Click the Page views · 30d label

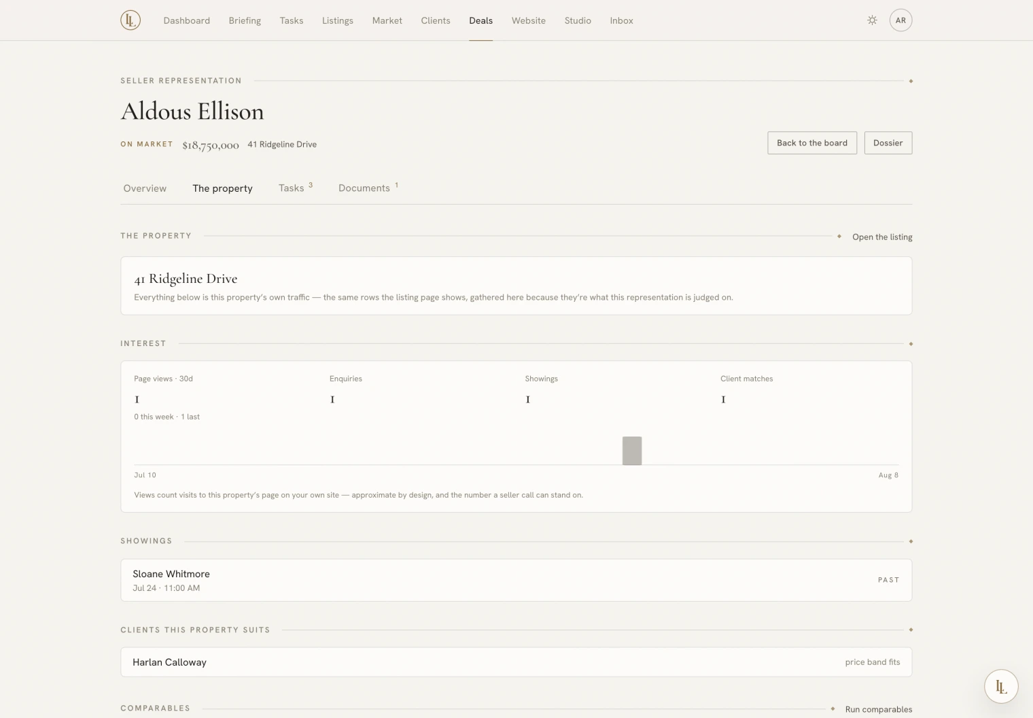(163, 379)
